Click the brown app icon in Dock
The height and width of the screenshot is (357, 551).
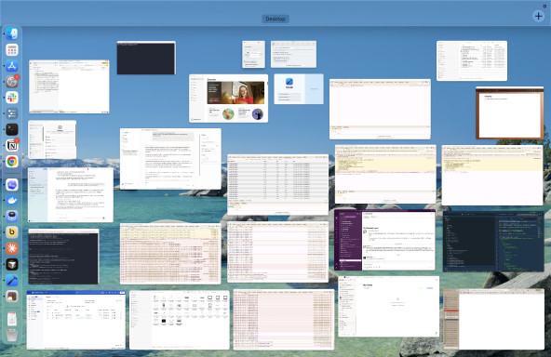12,297
